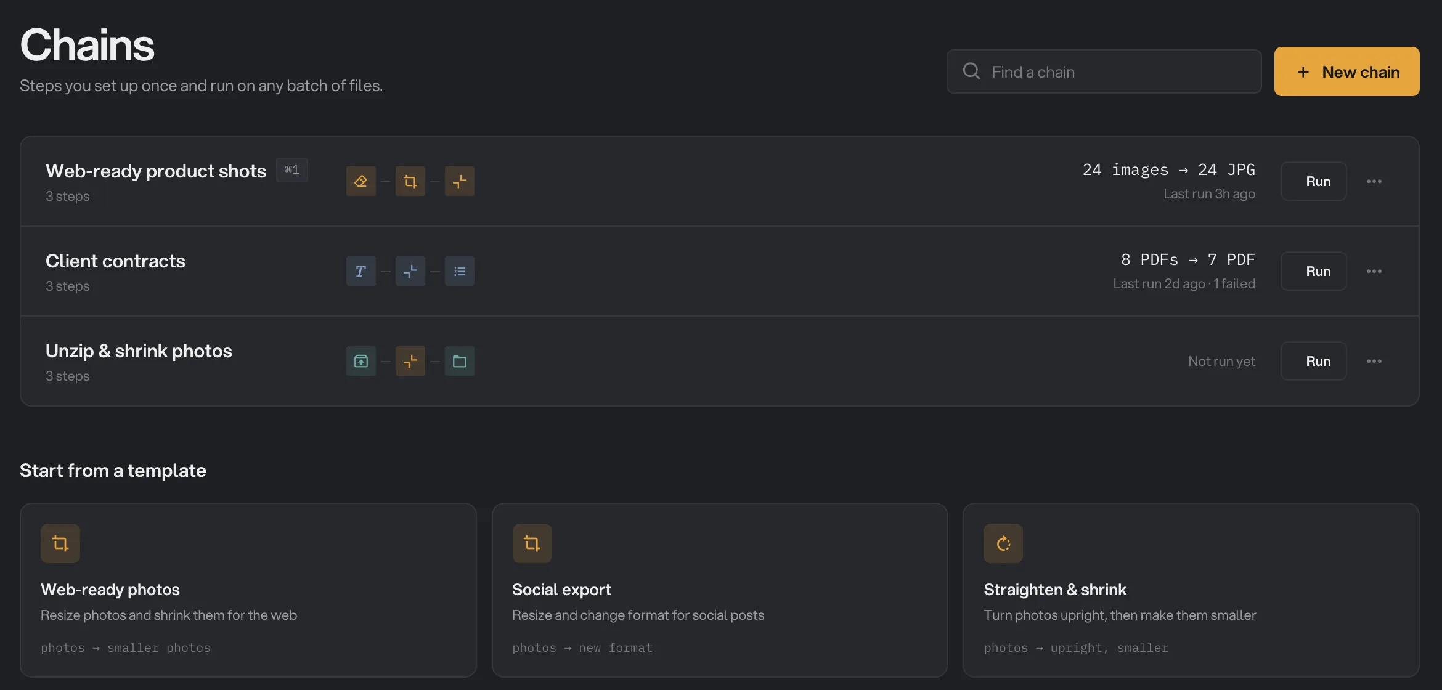Open the Client contracts chain title
The image size is (1442, 690).
115,261
